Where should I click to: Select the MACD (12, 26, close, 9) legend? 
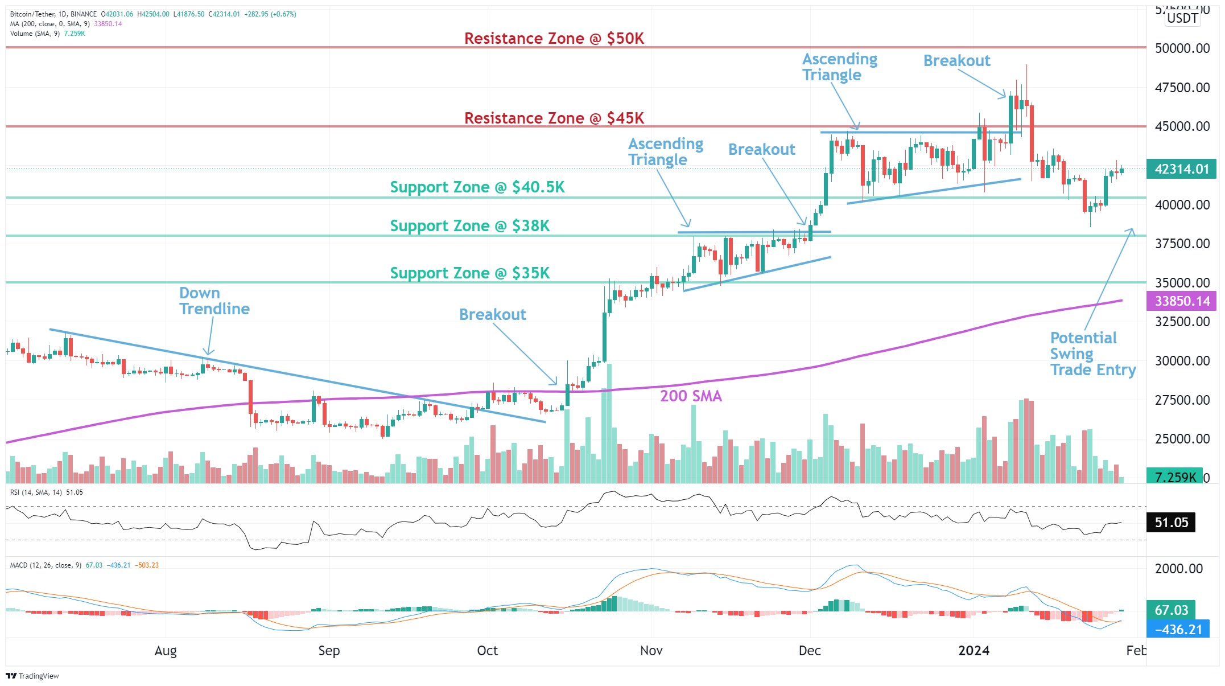(x=46, y=565)
